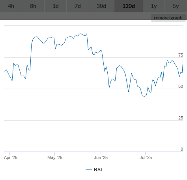This screenshot has width=187, height=180.
Task: Switch chart to 30d range
Action: click(101, 6)
